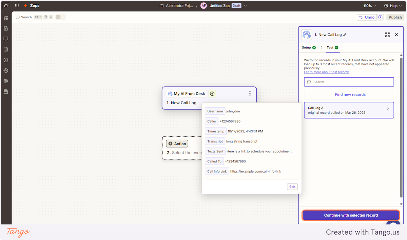Select the calendar icon in the sidebar

[x=5, y=49]
